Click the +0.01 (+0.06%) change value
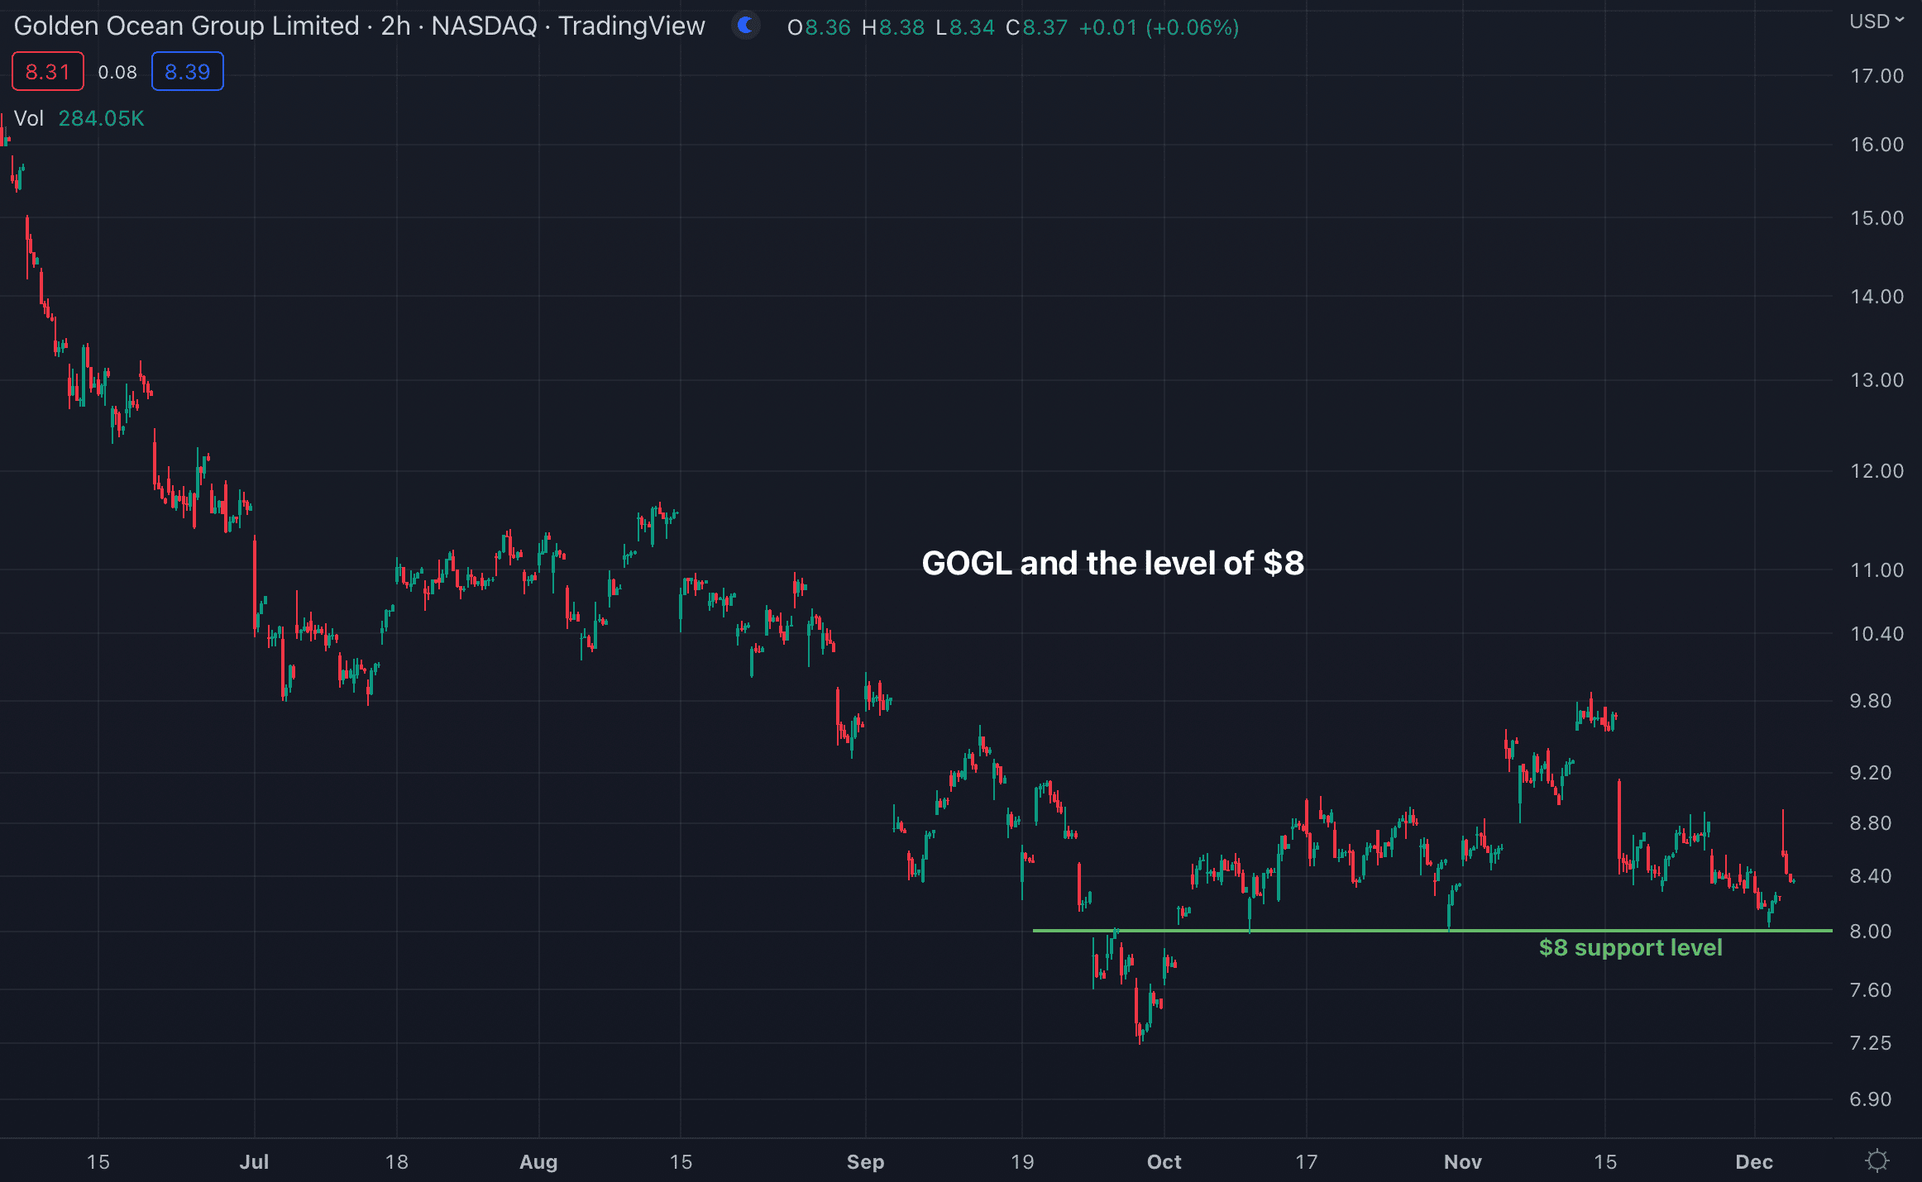 [x=1159, y=27]
